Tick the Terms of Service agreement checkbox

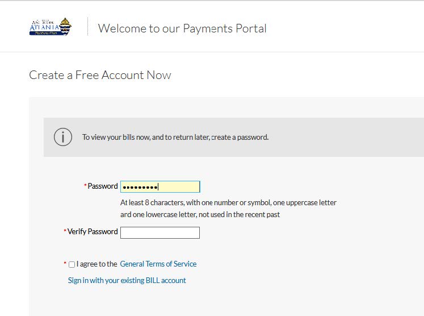pos(72,264)
